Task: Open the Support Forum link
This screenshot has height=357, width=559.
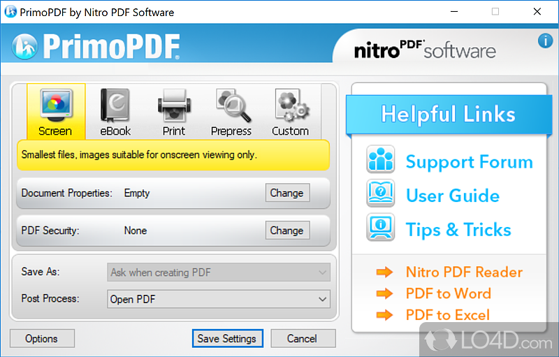Action: [469, 162]
